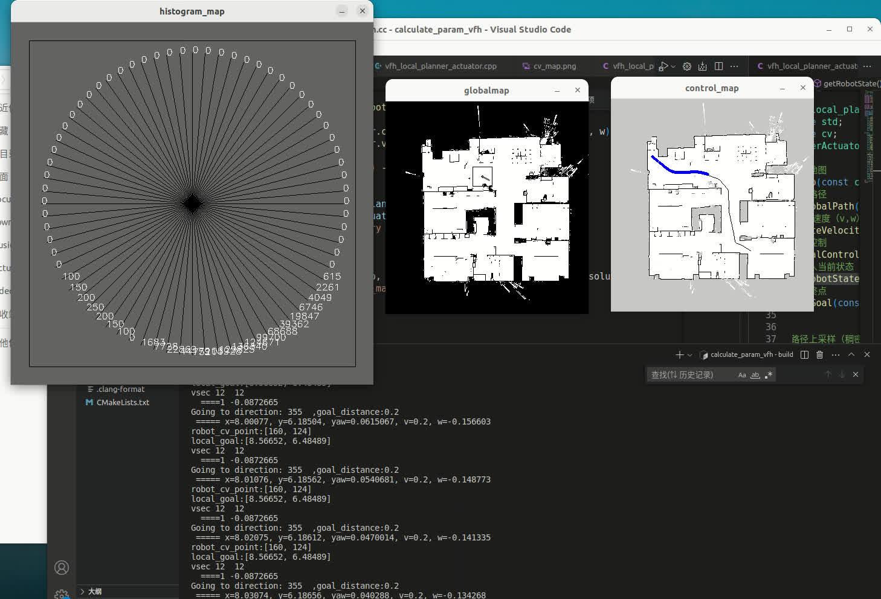Kill the terminal using the trash icon
The image size is (881, 599).
[819, 354]
